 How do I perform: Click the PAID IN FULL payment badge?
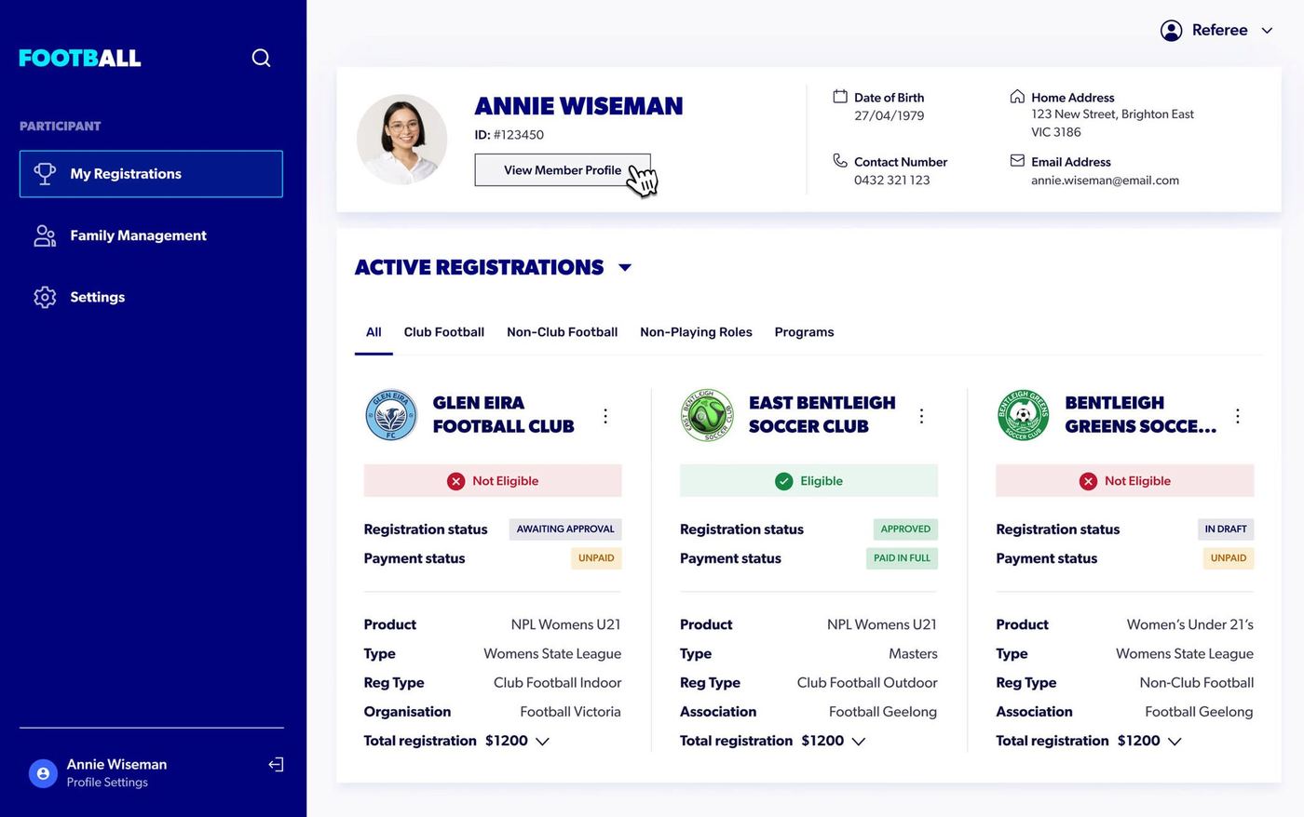point(902,558)
